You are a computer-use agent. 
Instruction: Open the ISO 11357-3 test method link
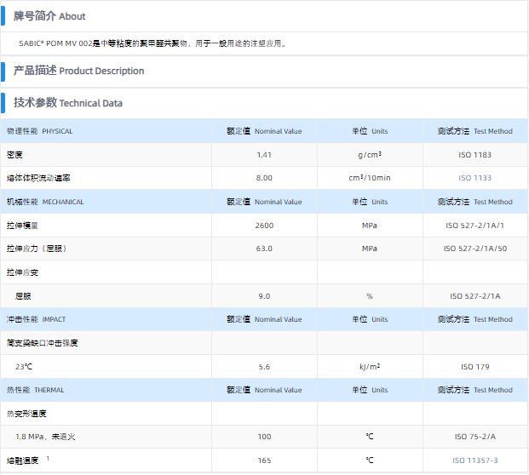[474, 461]
